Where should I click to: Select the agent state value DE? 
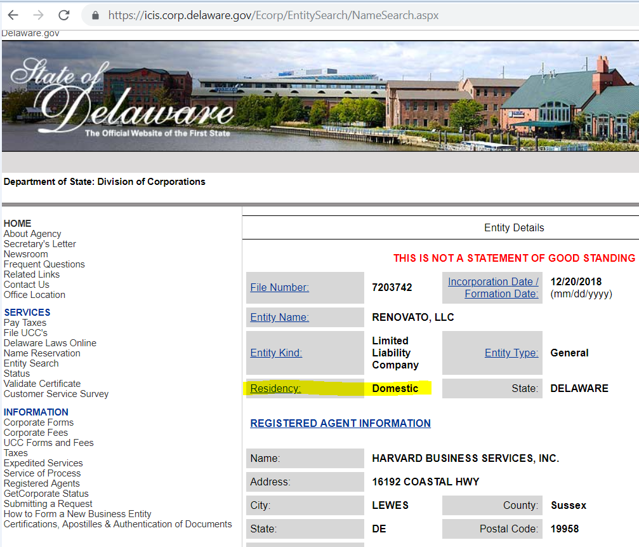(379, 529)
